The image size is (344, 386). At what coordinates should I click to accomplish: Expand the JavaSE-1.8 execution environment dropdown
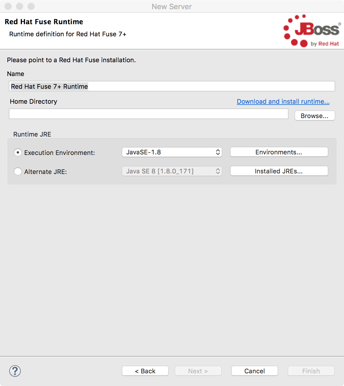[x=172, y=152]
